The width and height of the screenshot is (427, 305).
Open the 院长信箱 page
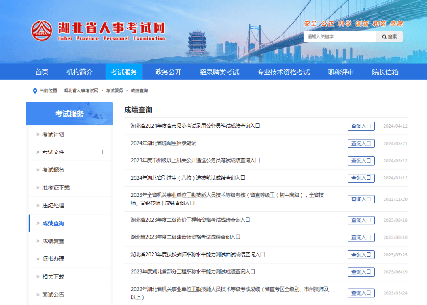[385, 72]
